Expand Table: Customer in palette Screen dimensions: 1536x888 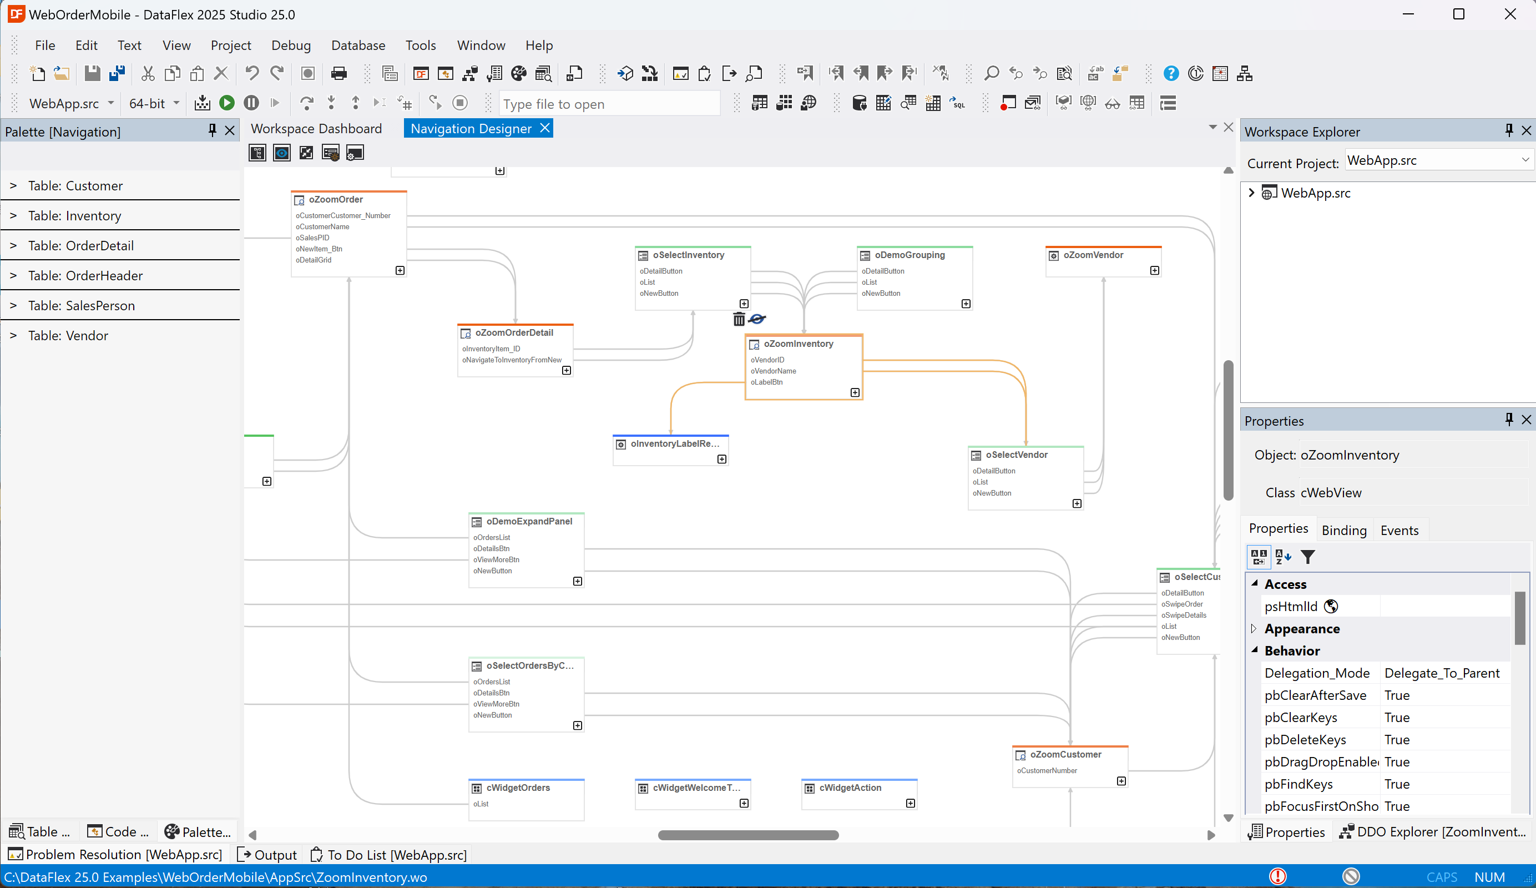click(13, 185)
